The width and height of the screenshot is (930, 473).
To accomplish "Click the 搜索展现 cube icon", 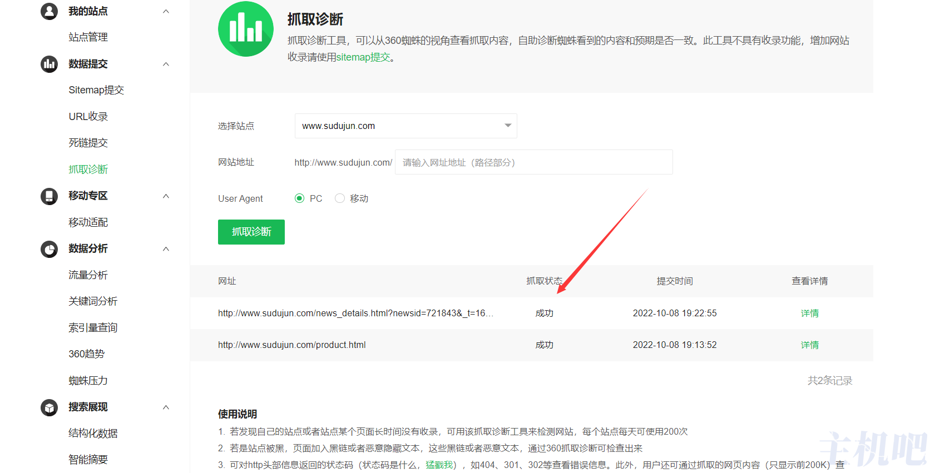I will (49, 407).
